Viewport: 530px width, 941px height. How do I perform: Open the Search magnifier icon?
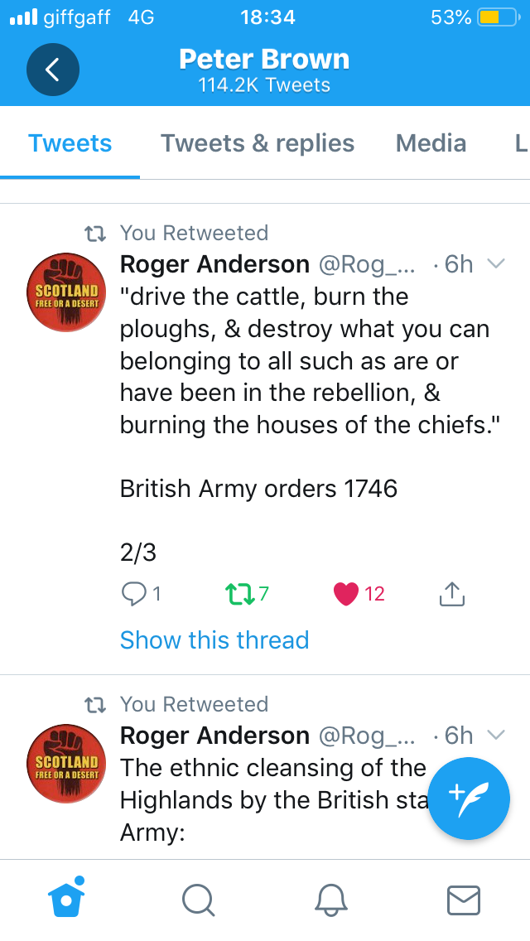tap(198, 900)
